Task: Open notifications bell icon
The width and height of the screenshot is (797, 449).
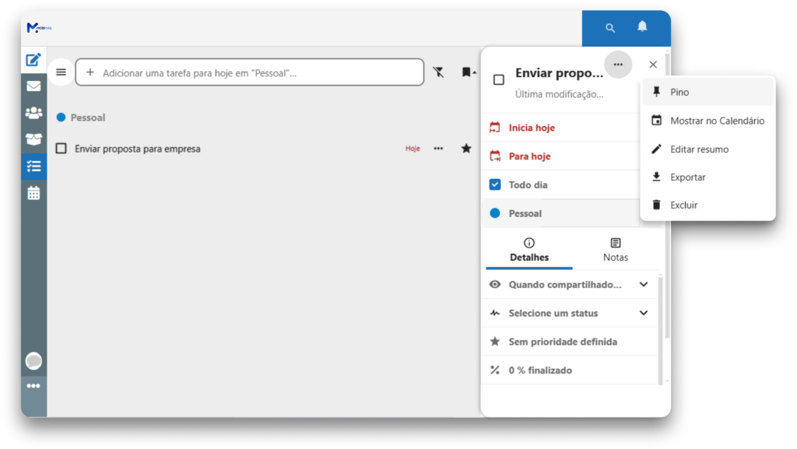Action: (642, 27)
